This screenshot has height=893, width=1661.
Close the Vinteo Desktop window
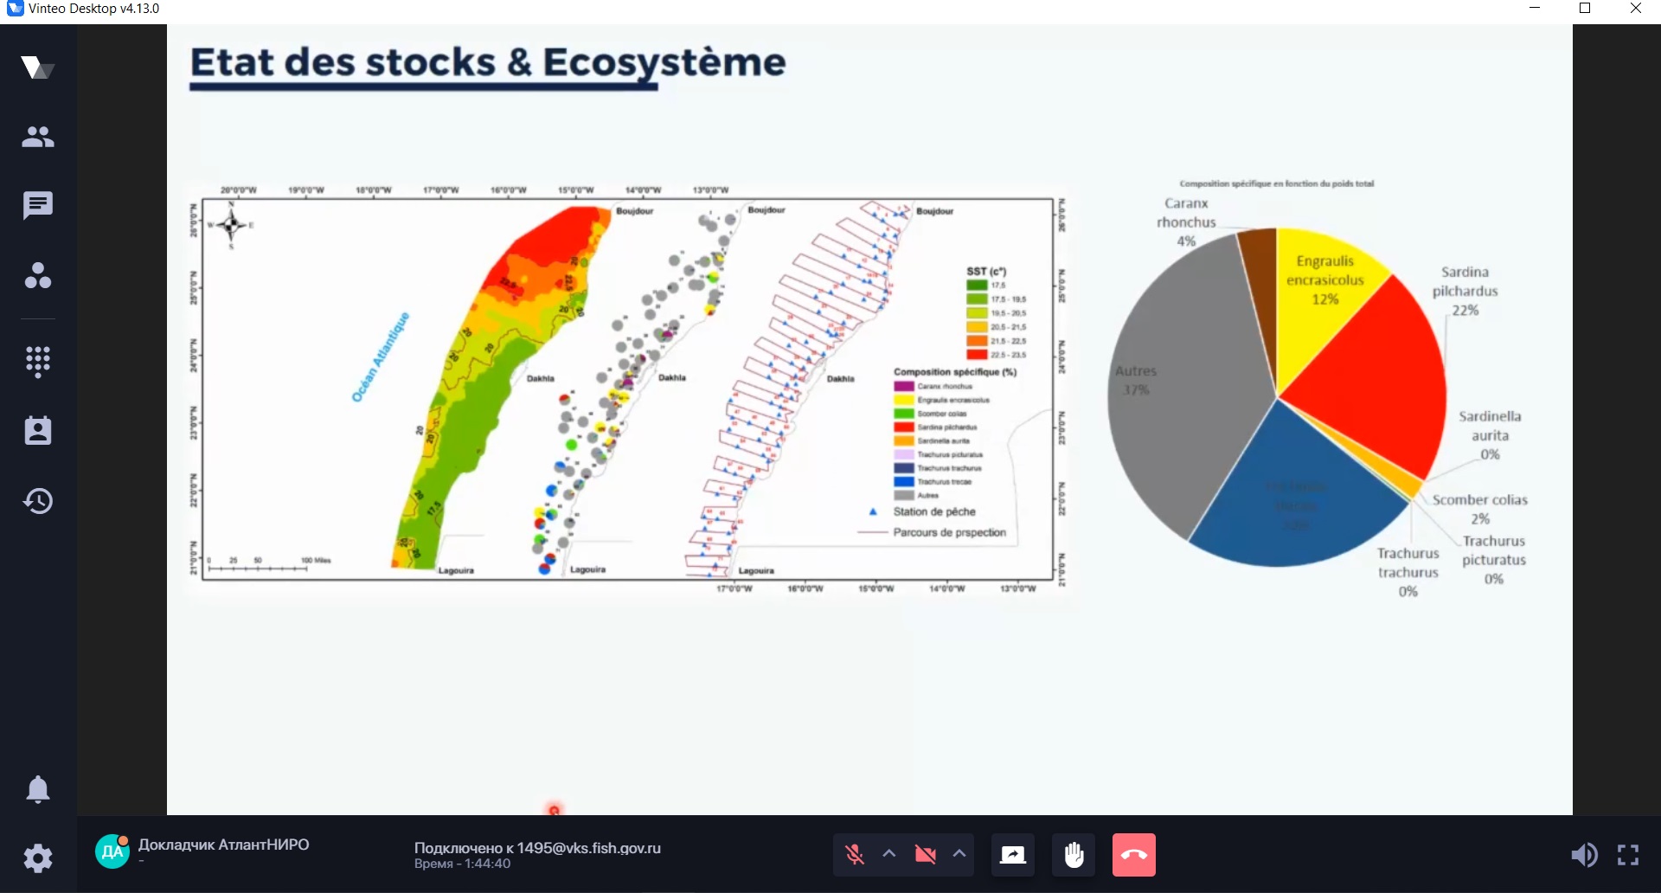1635,9
